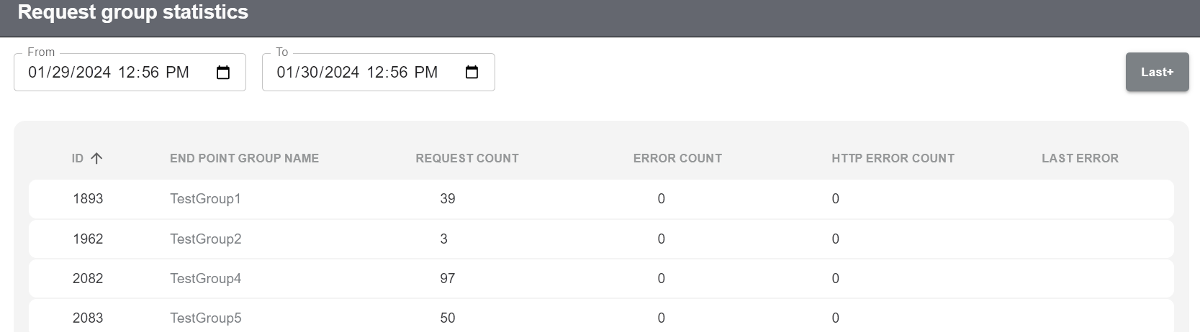Click the Last+ button

(1157, 72)
